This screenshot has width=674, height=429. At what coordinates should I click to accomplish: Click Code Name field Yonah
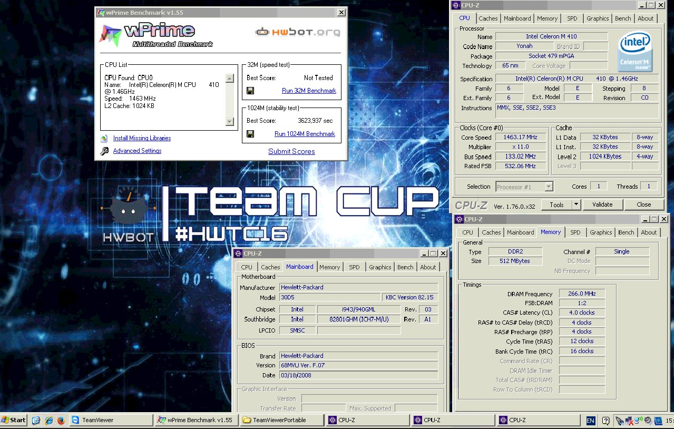(524, 46)
